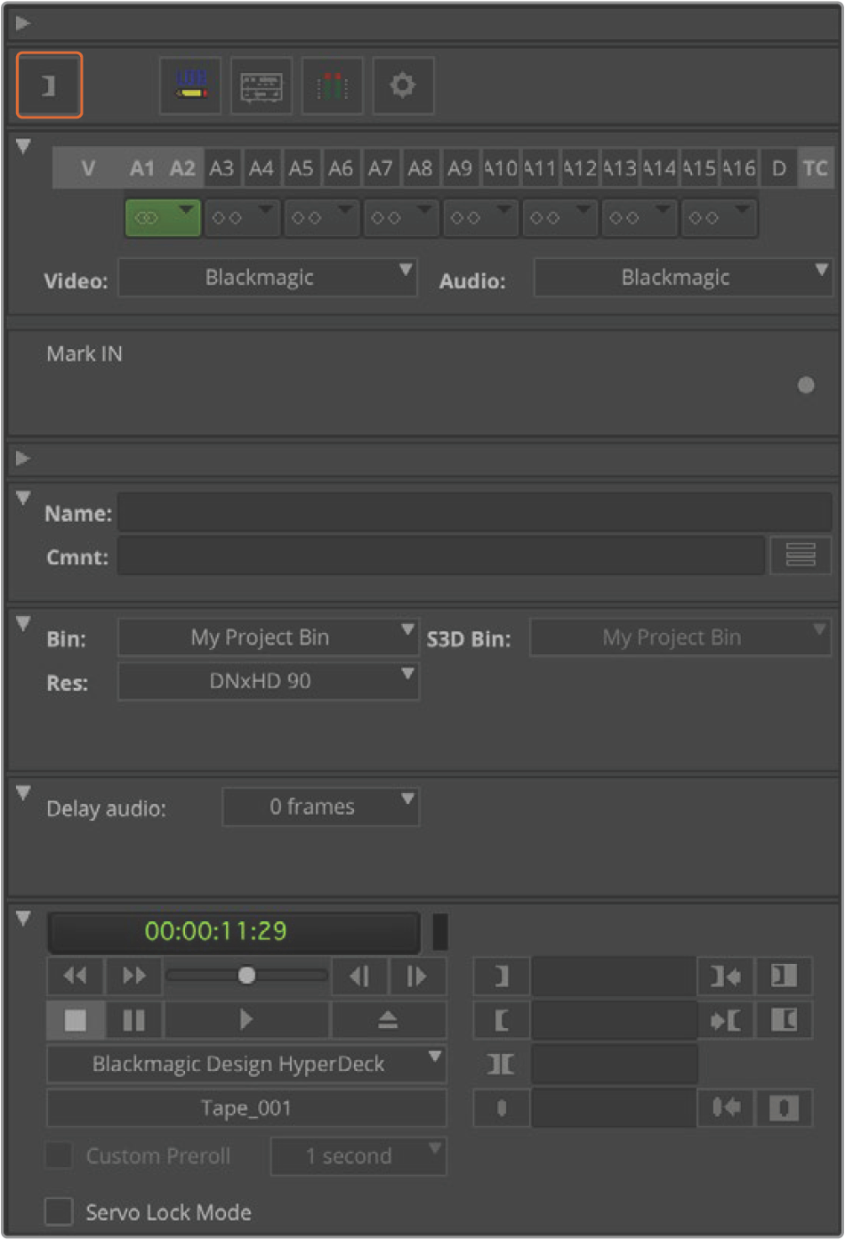The image size is (845, 1240).
Task: Click the orange-highlighted Mark IN toolbar button
Action: click(49, 85)
